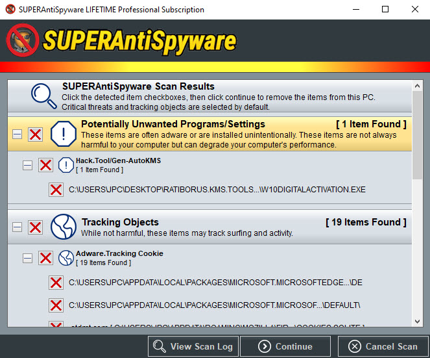Select the W10DIGITALACTIVATION.EXE file path
The image size is (430, 358).
[217, 190]
